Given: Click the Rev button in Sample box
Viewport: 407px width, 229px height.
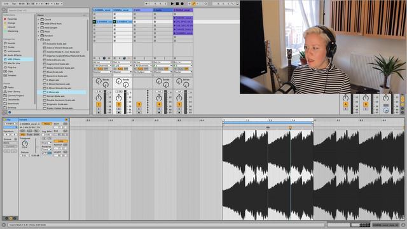Looking at the screenshot, I should (37, 131).
